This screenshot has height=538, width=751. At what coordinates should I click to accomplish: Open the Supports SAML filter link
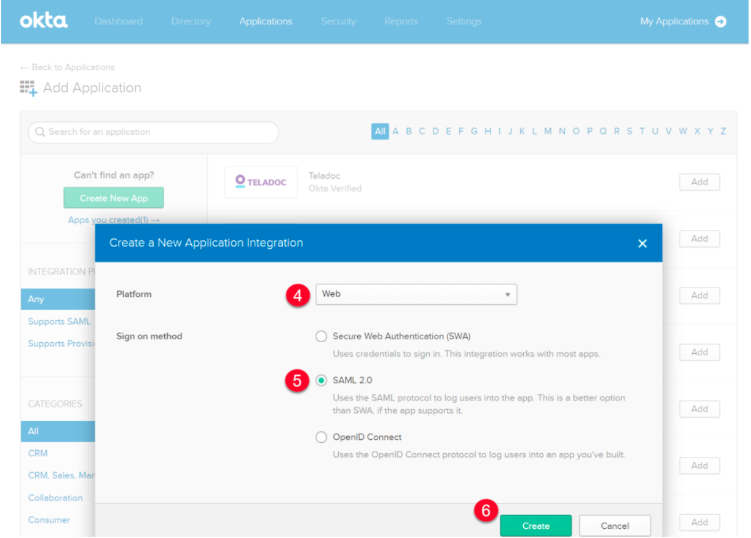pos(59,321)
